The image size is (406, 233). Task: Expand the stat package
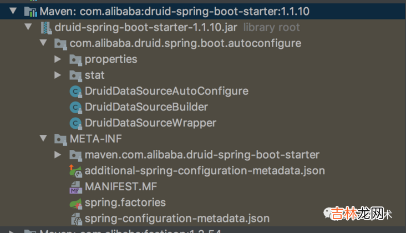[x=58, y=75]
